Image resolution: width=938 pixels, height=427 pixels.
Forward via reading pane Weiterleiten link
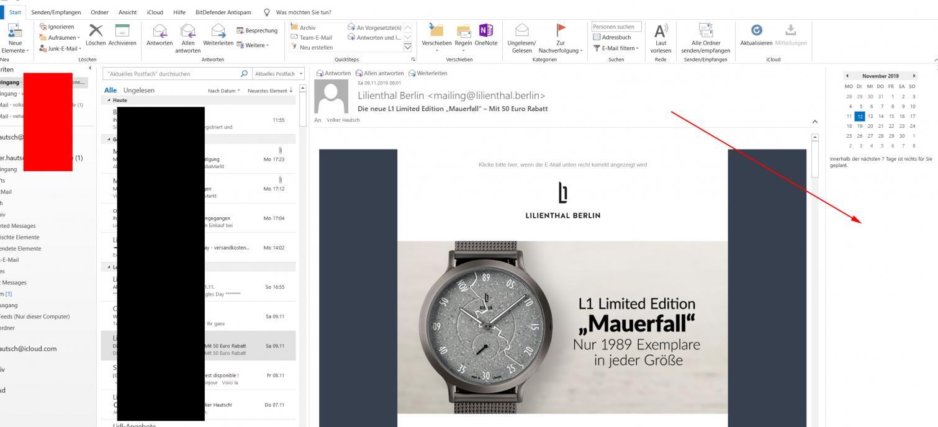tap(428, 73)
